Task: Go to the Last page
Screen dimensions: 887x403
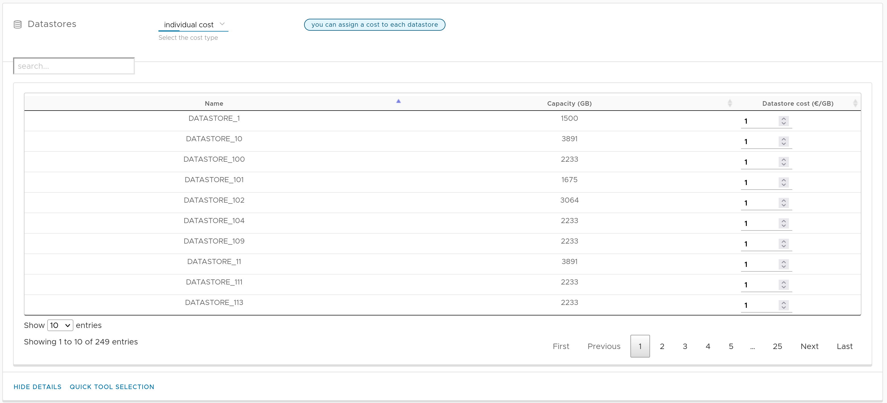Action: 845,346
